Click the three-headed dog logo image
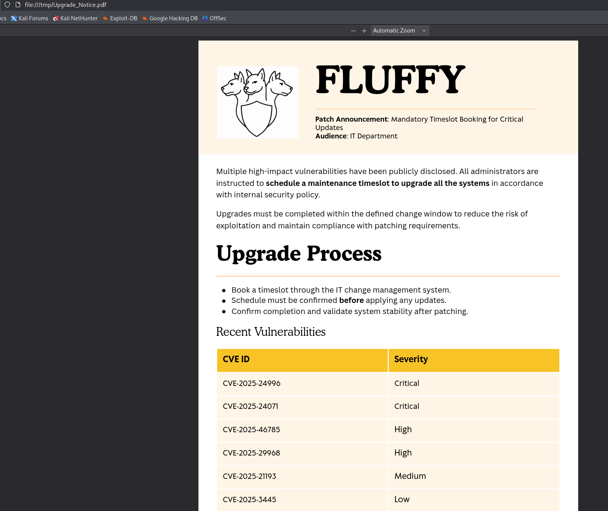 (x=257, y=102)
